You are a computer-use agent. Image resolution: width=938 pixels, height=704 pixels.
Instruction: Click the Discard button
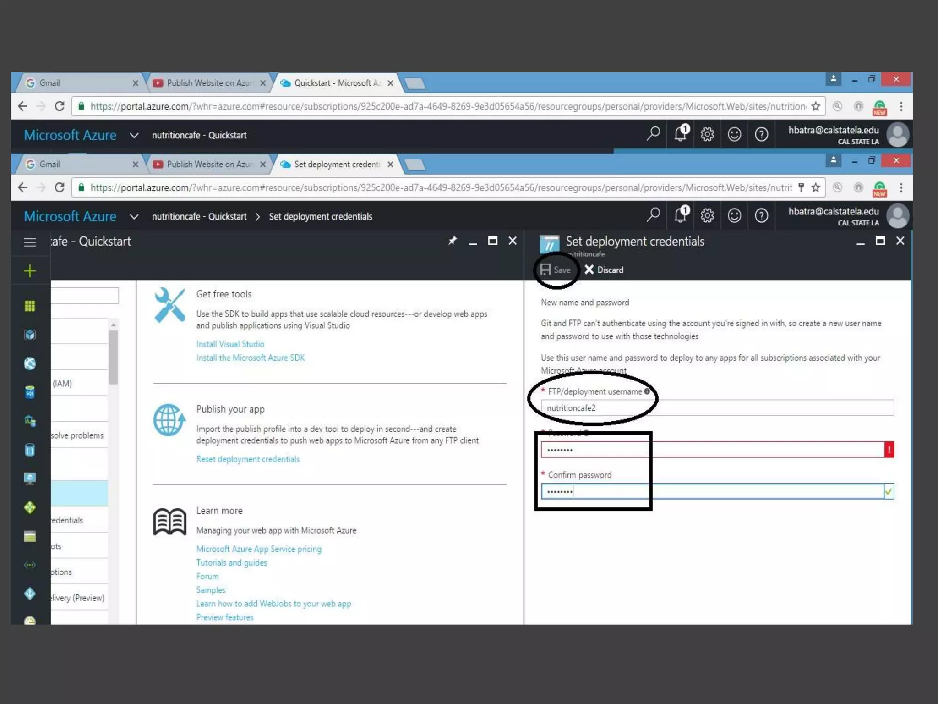point(604,269)
